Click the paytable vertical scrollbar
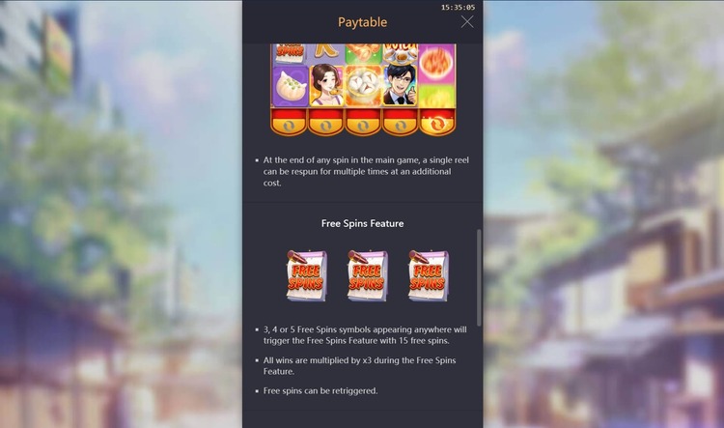 point(479,277)
